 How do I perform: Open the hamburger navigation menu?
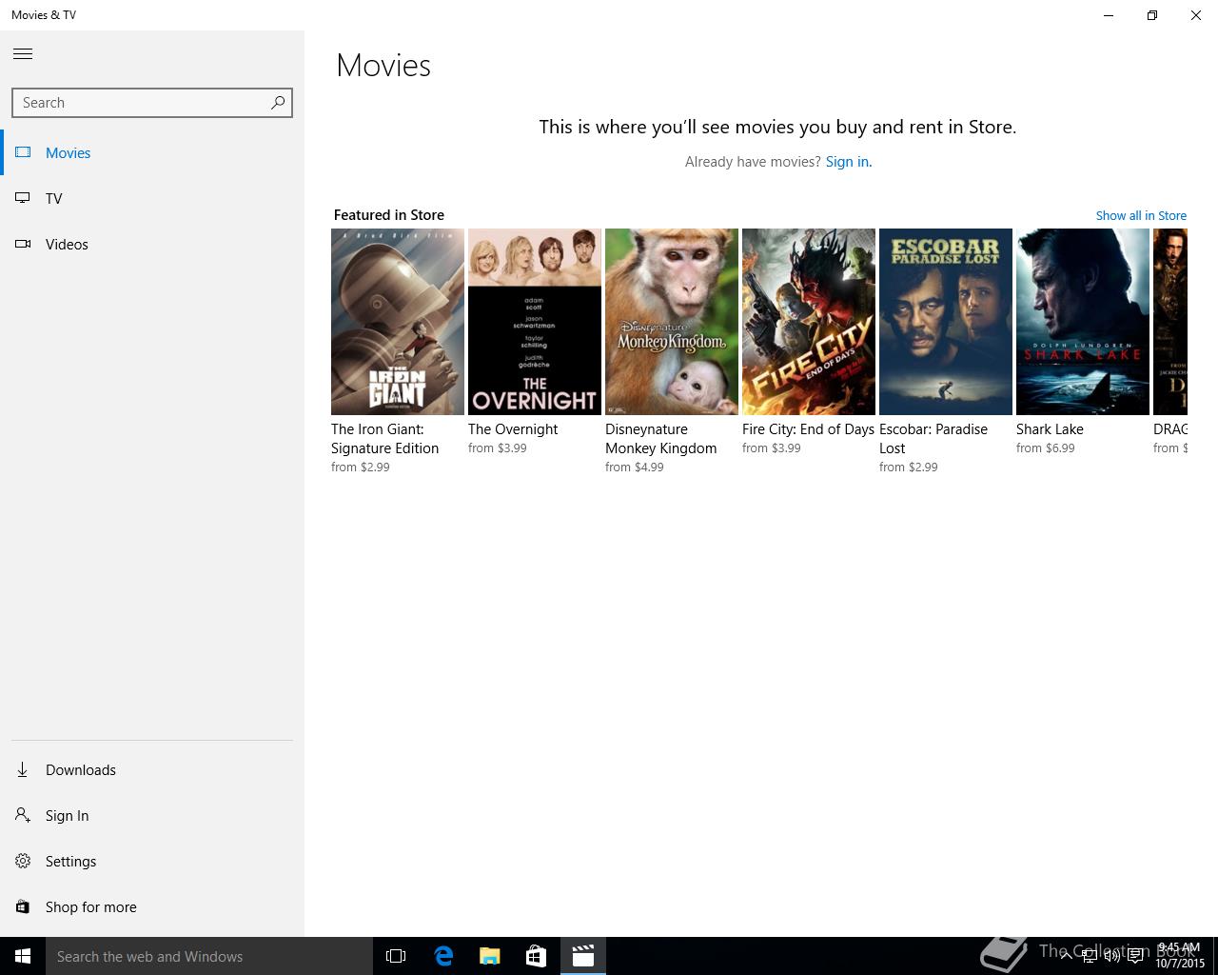[23, 54]
